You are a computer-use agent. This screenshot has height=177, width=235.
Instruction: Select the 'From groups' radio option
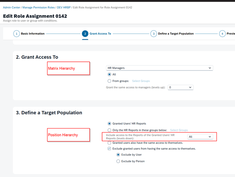[109, 81]
